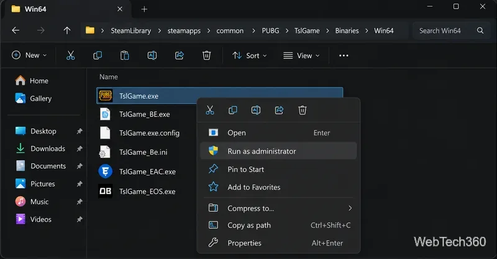Click the Delete trash icon in the toolbar
Image resolution: width=497 pixels, height=259 pixels.
207,55
